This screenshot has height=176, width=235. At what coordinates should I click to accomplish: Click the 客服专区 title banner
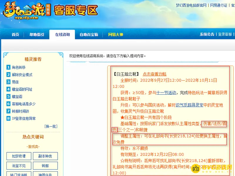coord(76,10)
